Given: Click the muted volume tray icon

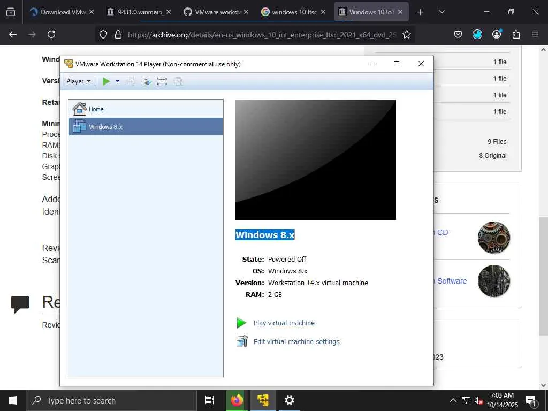Looking at the screenshot, I should pos(478,400).
